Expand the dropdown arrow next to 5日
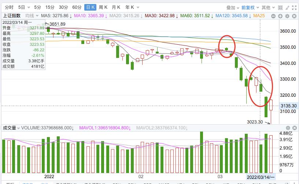The width and height of the screenshot is (299, 184). point(29,8)
